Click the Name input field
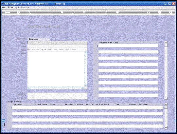This screenshot has width=177, height=134. 57,43
